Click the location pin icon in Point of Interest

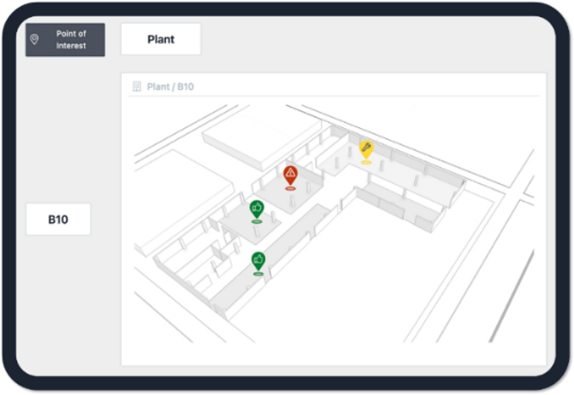click(x=35, y=39)
